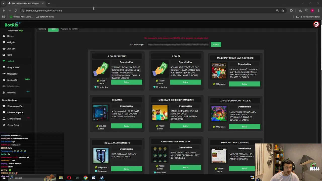322x181 pixels.
Task: Bookmark this page with the star
Action: pyautogui.click(x=283, y=11)
